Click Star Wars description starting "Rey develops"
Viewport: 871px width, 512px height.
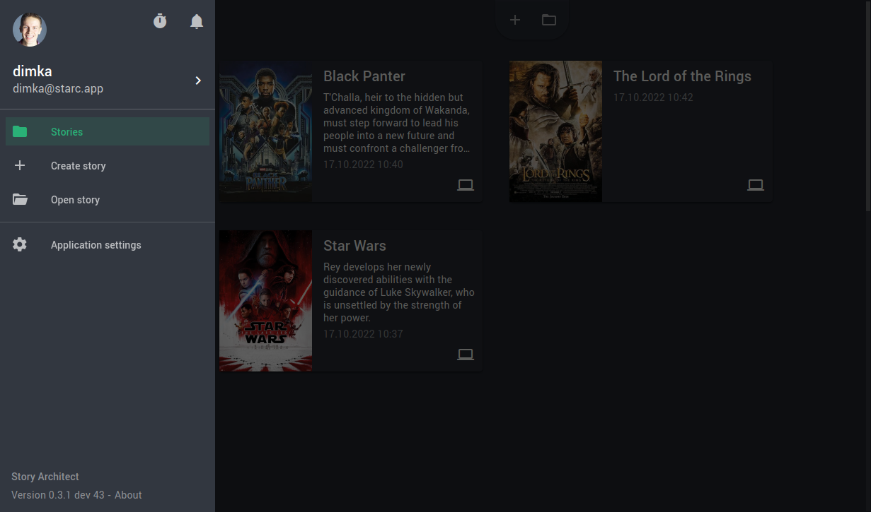pos(399,292)
